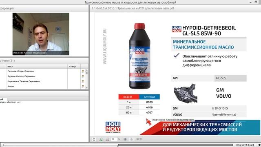This screenshot has width=261, height=147.
Task: Click the participants list scrollbar thumb
Action: [x=87, y=73]
